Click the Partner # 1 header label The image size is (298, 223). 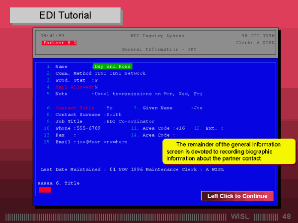point(59,43)
